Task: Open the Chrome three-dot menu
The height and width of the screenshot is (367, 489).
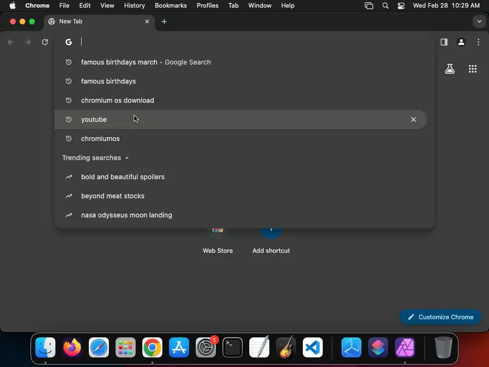Action: (x=478, y=42)
